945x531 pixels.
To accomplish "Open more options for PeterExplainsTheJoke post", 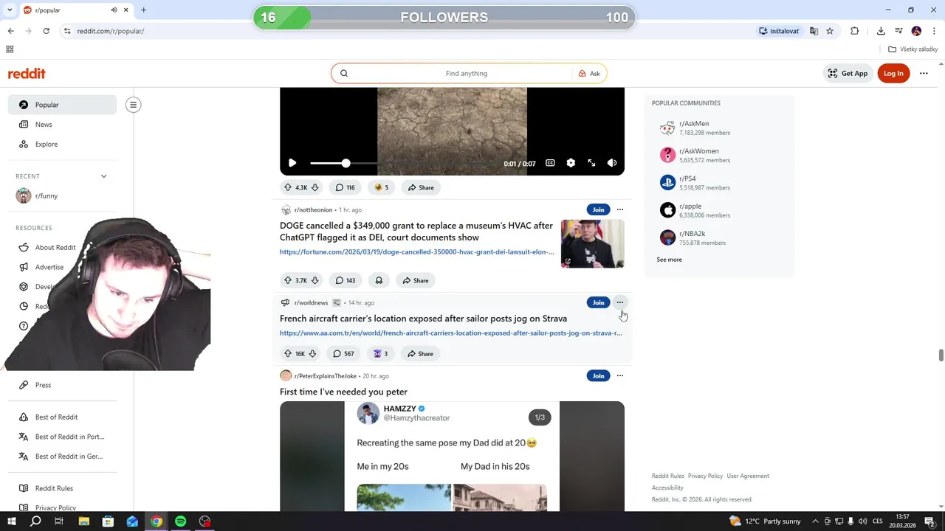I will 619,375.
